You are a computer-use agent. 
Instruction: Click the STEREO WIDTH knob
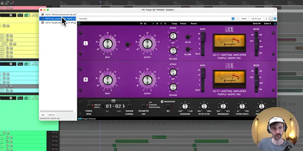pyautogui.click(x=242, y=106)
